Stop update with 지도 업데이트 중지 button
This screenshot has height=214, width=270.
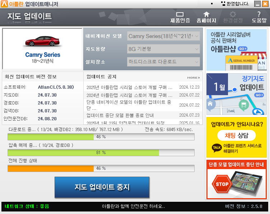point(102,187)
